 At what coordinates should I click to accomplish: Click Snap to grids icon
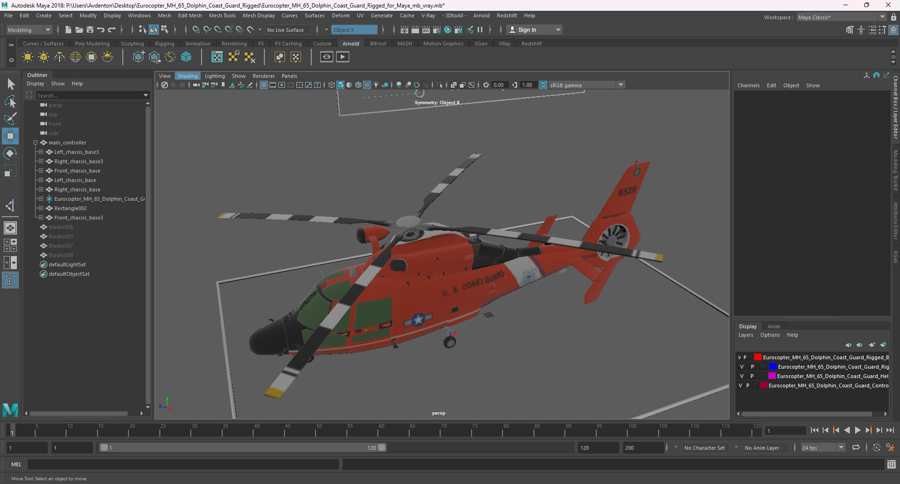[x=196, y=30]
